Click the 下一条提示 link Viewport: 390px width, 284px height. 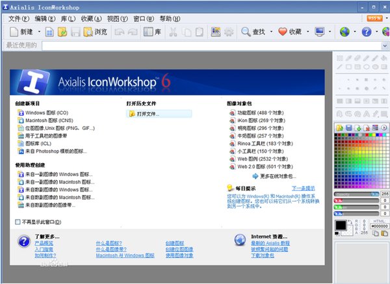(302, 188)
